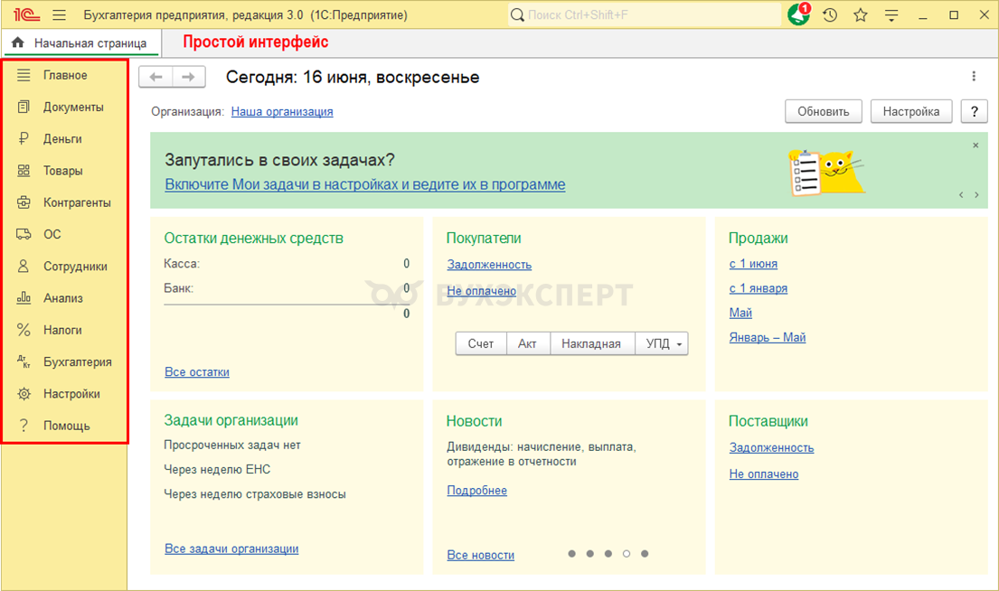Click the Анализ chart icon
This screenshot has height=591, width=999.
coord(24,297)
